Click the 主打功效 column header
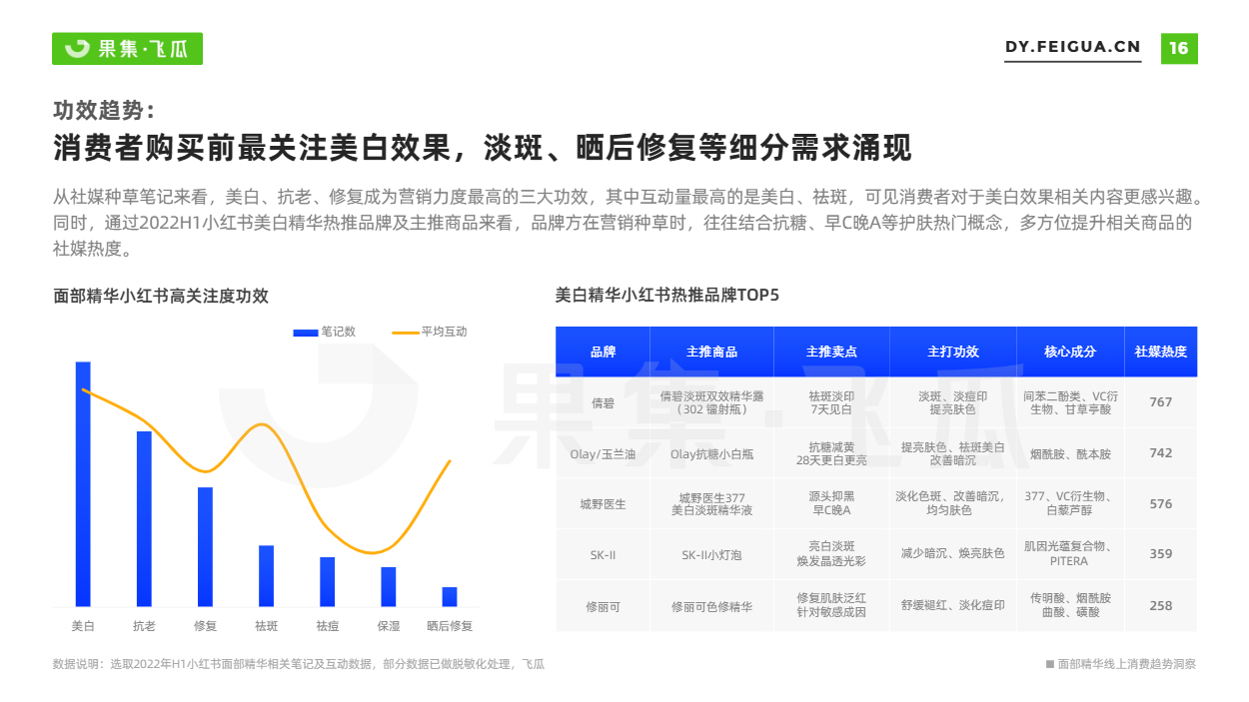This screenshot has width=1249, height=702. (x=952, y=351)
